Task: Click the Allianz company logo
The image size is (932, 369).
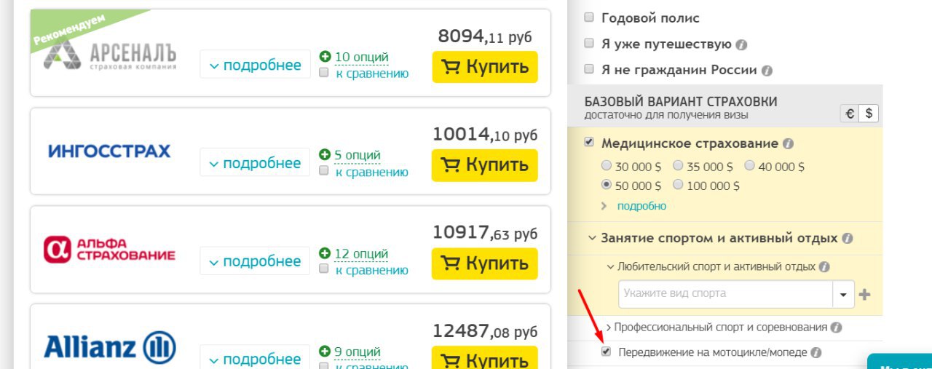Action: [x=110, y=348]
